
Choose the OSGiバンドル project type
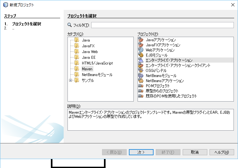pyautogui.click(x=156, y=71)
